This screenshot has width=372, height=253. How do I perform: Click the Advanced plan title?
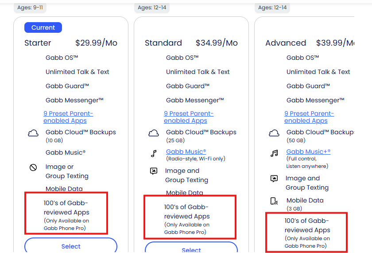(286, 43)
